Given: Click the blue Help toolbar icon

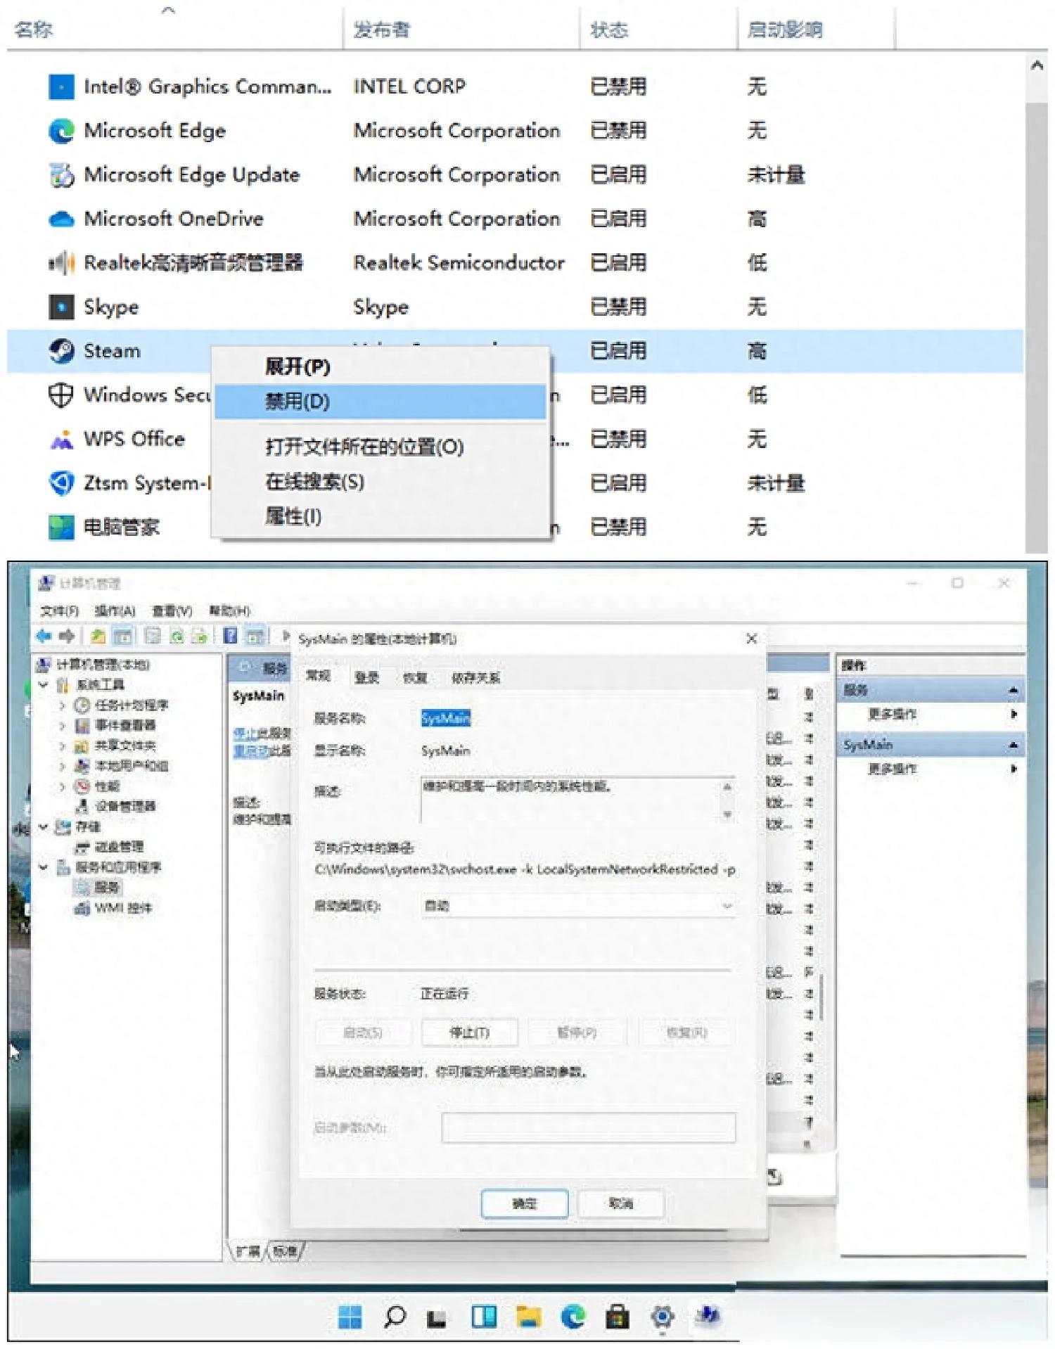Looking at the screenshot, I should pyautogui.click(x=230, y=636).
